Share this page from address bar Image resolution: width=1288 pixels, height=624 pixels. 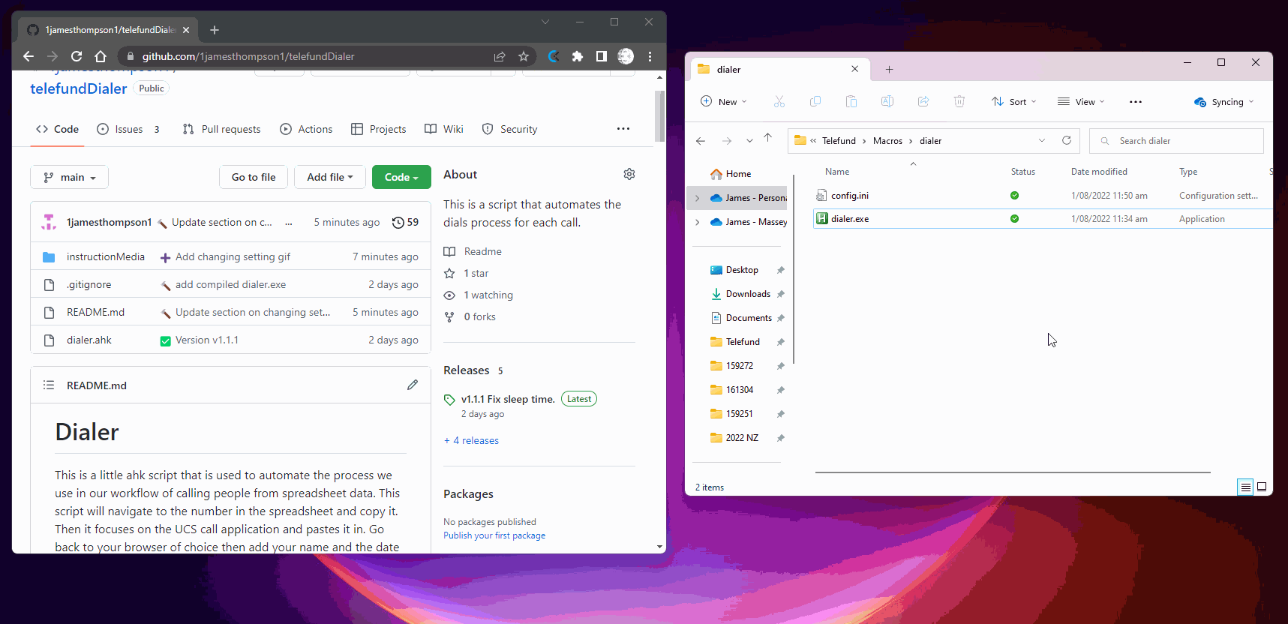coord(500,56)
